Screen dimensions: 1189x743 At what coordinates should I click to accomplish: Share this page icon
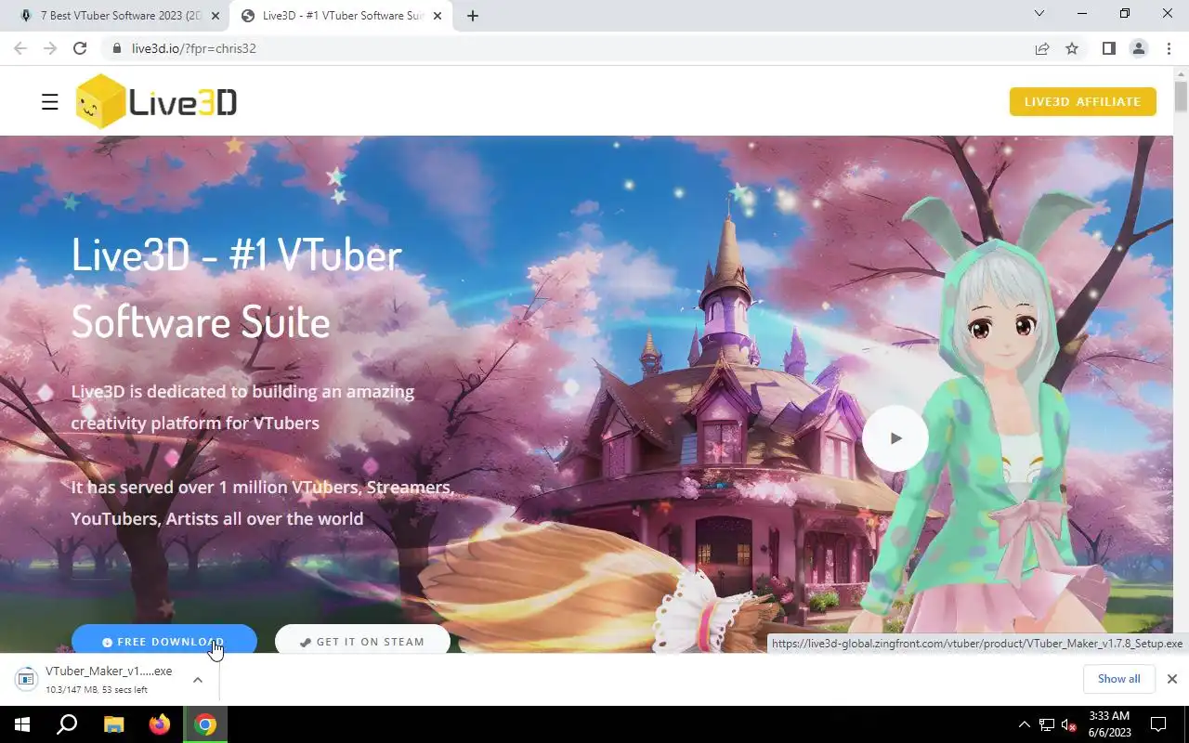point(1042,48)
